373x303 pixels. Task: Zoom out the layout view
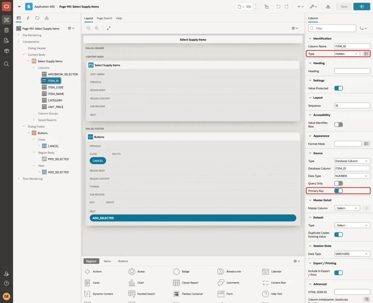(x=89, y=28)
